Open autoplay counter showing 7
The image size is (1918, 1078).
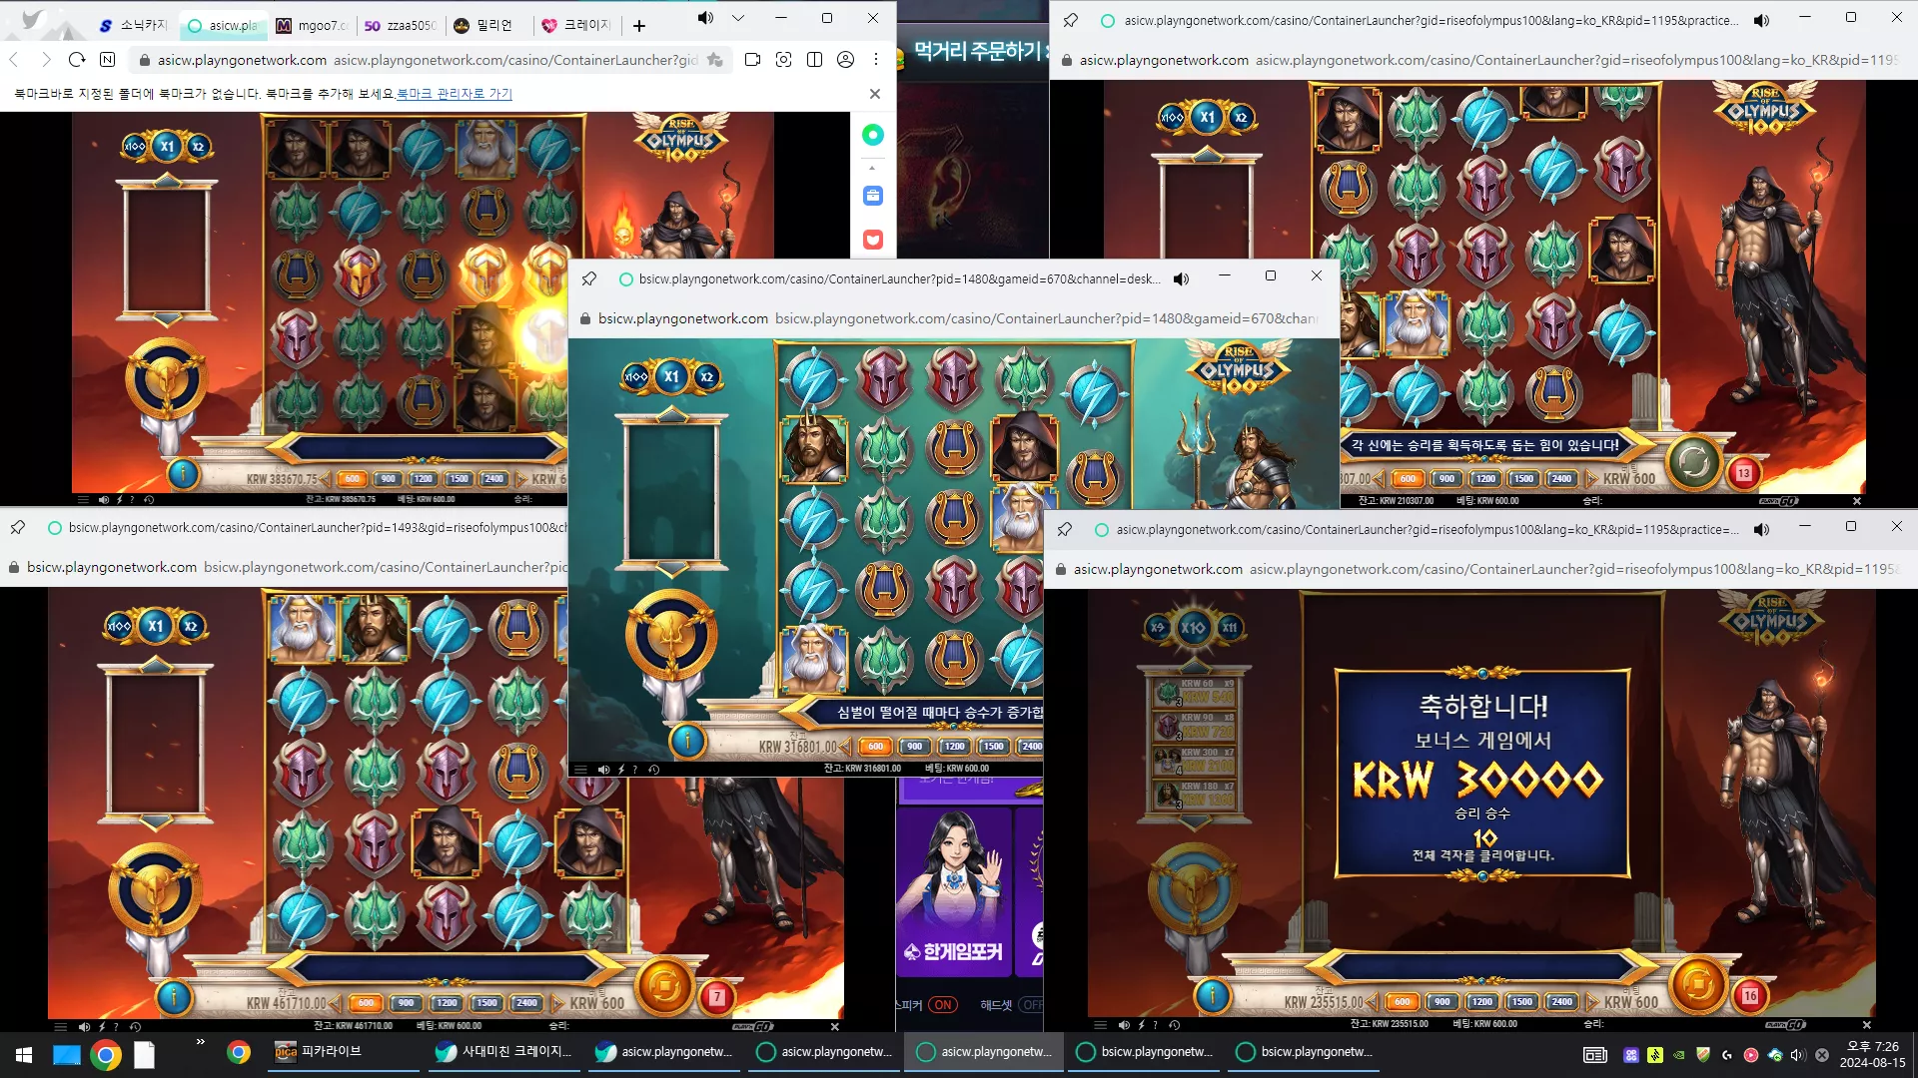(717, 996)
